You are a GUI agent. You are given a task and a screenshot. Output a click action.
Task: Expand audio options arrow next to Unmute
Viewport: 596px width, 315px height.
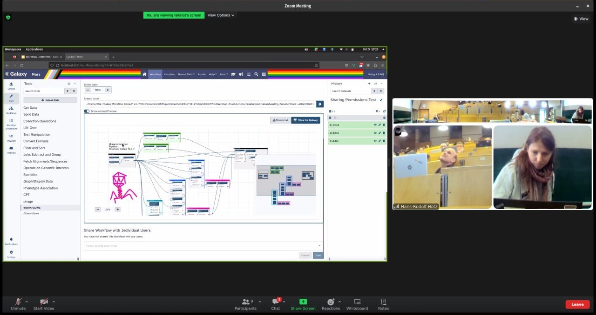(x=27, y=302)
